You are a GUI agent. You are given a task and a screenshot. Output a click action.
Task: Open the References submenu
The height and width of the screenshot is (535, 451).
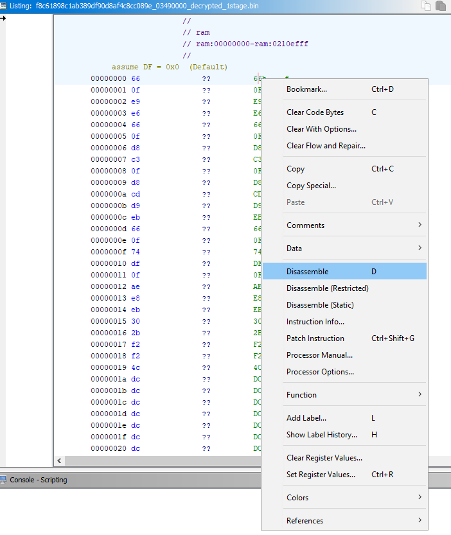click(x=420, y=521)
